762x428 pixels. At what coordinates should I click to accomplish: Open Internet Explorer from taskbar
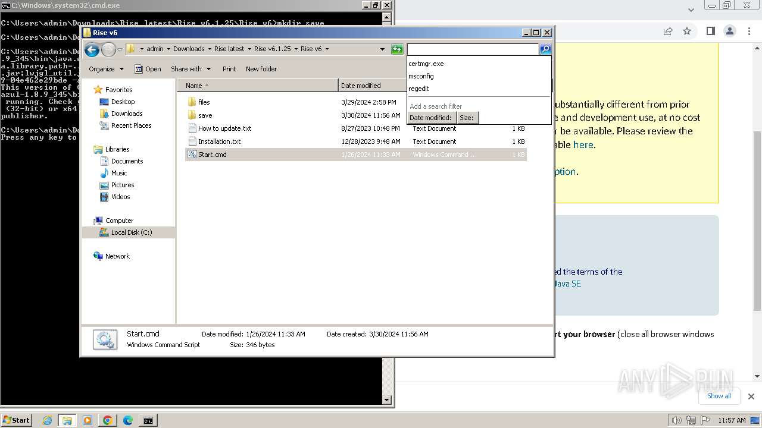tap(47, 420)
